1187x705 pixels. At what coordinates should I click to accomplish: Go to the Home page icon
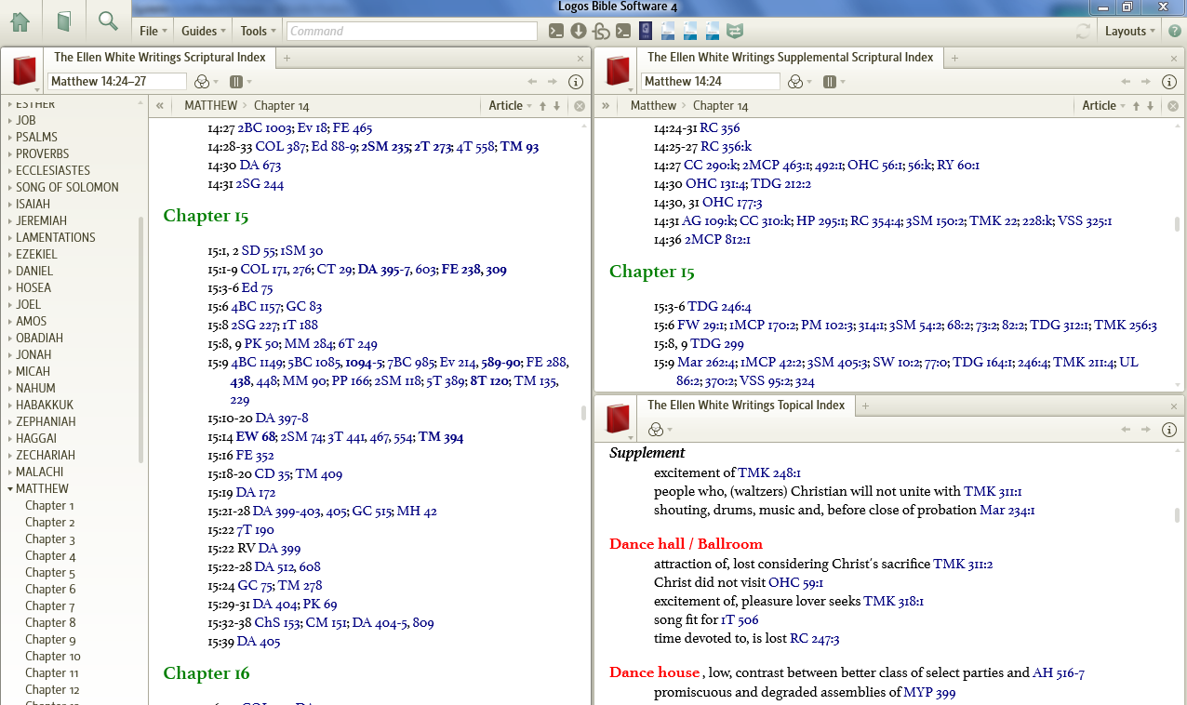pyautogui.click(x=20, y=20)
